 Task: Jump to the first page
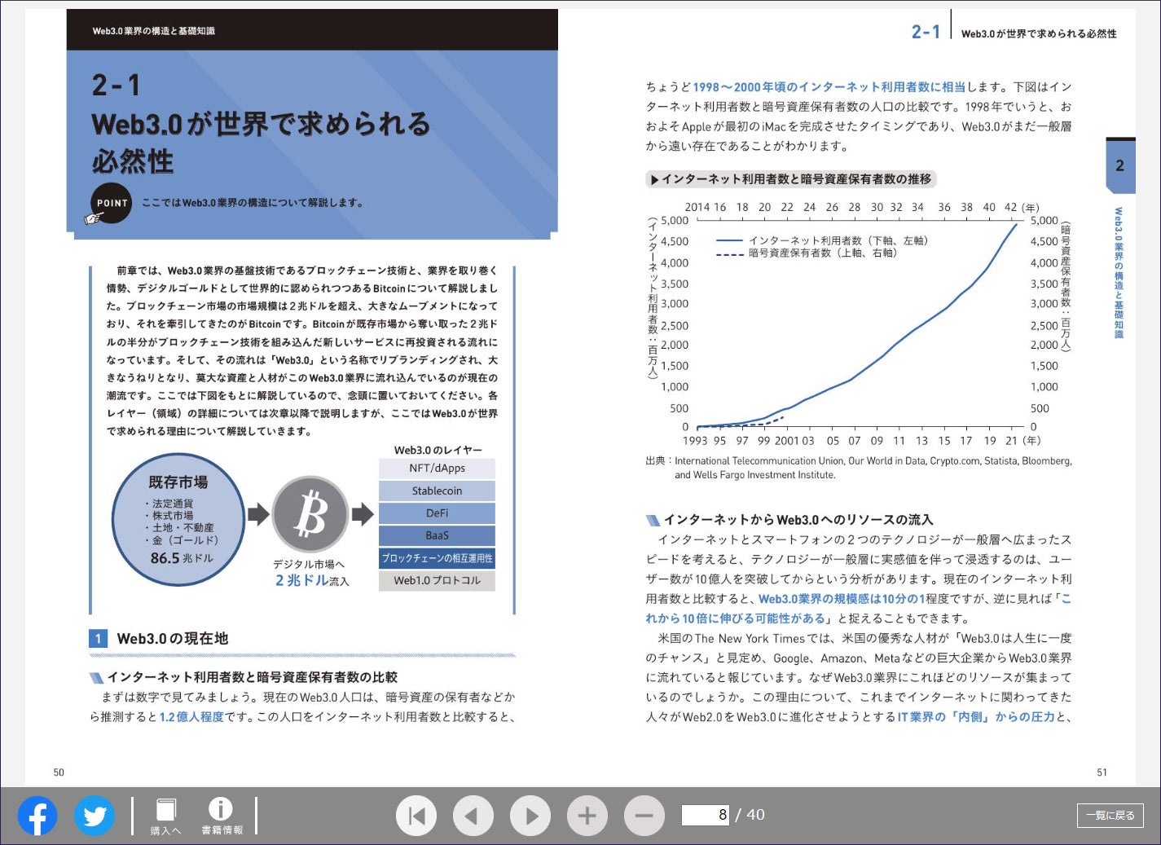coord(416,815)
